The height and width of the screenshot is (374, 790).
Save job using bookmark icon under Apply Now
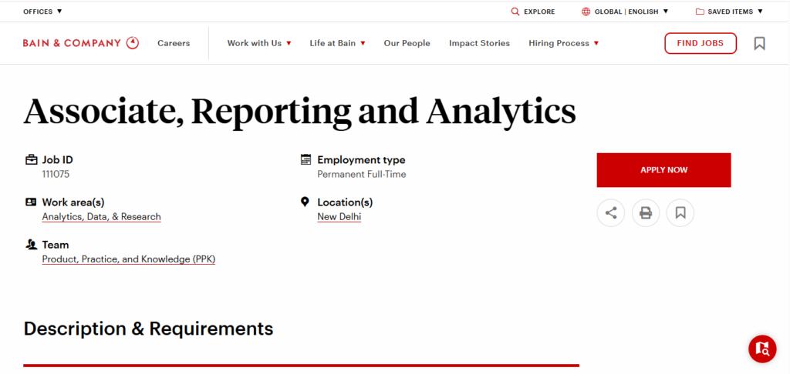(680, 212)
